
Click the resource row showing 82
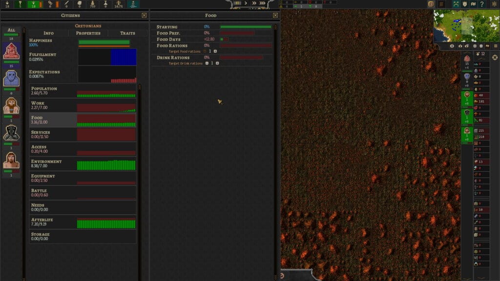pyautogui.click(x=481, y=120)
